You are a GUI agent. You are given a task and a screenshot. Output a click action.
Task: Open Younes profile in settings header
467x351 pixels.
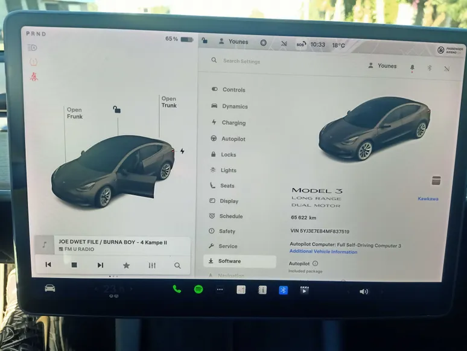[x=383, y=66]
